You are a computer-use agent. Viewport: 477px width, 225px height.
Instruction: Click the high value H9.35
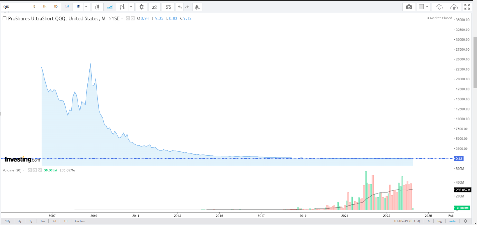point(157,18)
